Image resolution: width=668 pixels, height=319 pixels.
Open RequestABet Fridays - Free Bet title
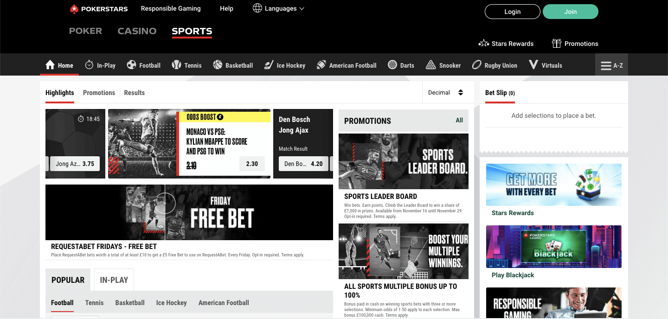104,247
